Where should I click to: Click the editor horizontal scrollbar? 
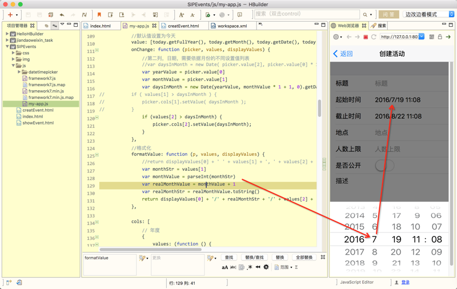(x=150, y=250)
